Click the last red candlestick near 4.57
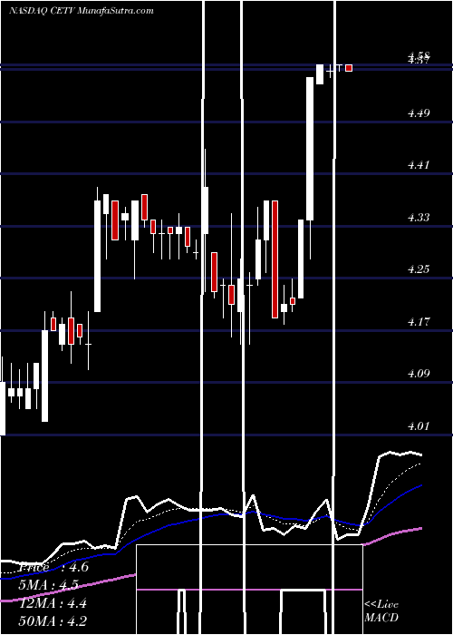 click(x=349, y=68)
